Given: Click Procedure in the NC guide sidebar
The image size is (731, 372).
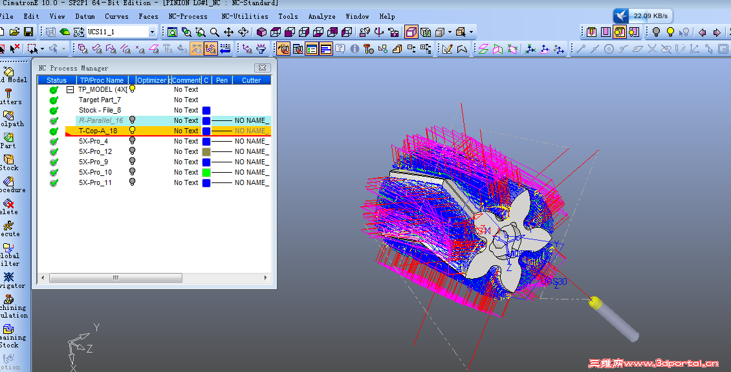Looking at the screenshot, I should (12, 184).
